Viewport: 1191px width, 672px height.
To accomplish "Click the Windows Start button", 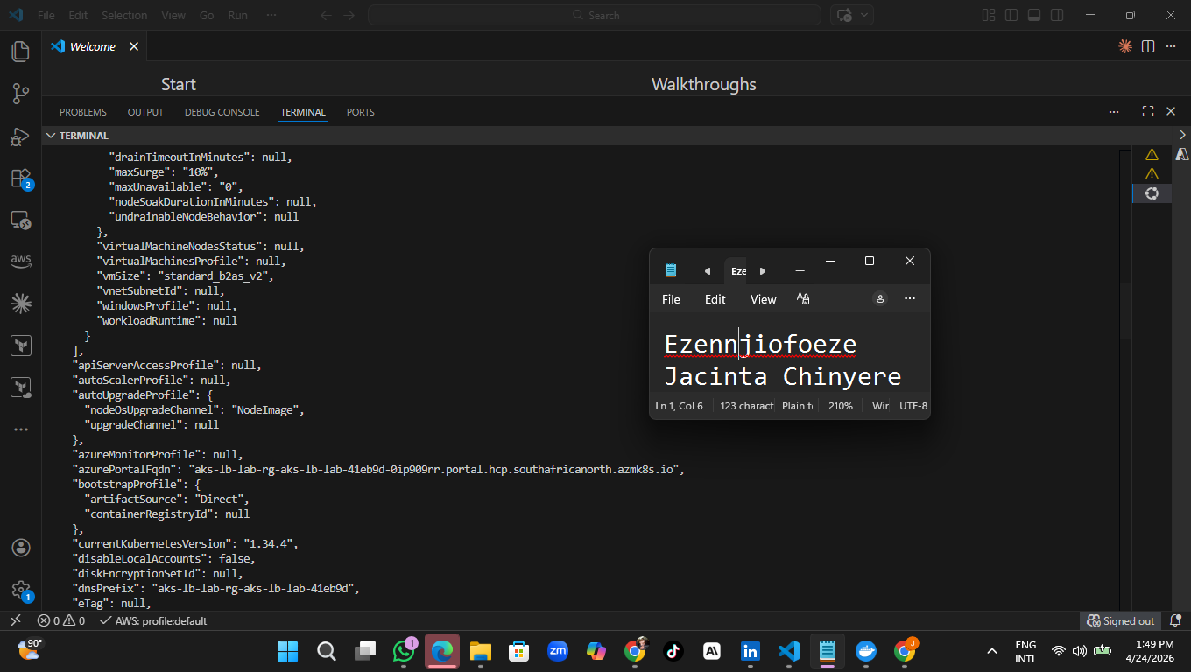I will [x=287, y=651].
